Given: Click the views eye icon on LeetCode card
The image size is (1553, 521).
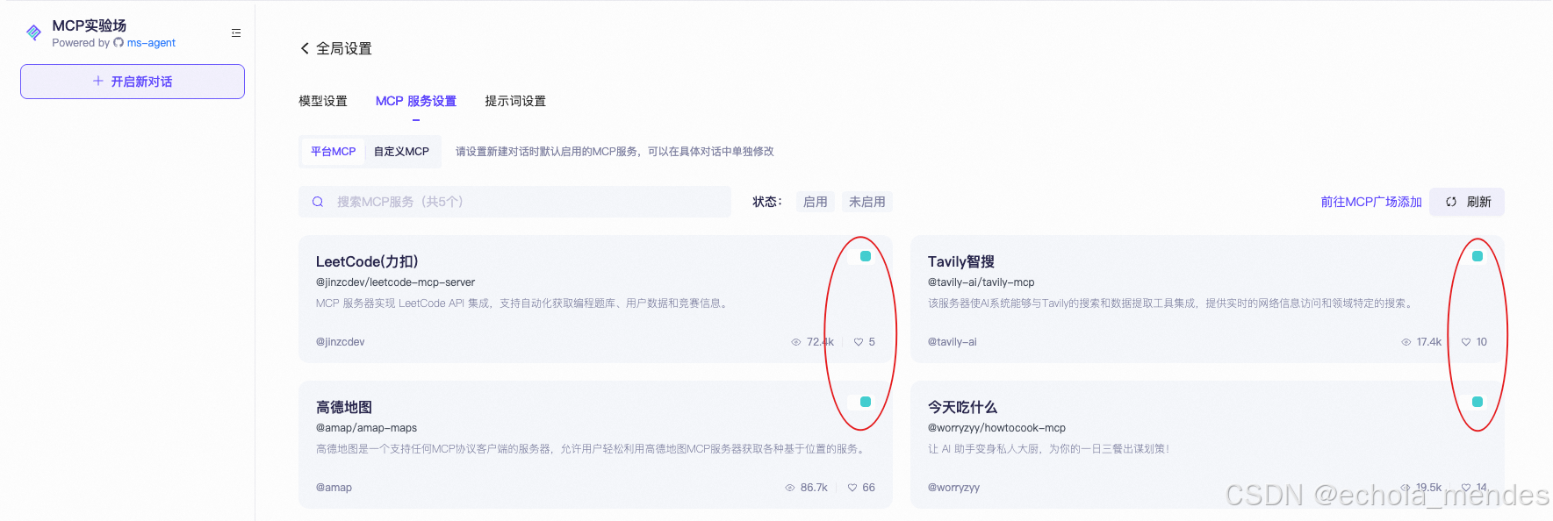Looking at the screenshot, I should pyautogui.click(x=796, y=342).
